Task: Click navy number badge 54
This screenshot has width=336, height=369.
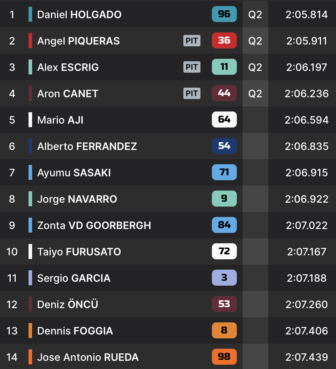Action: tap(224, 146)
